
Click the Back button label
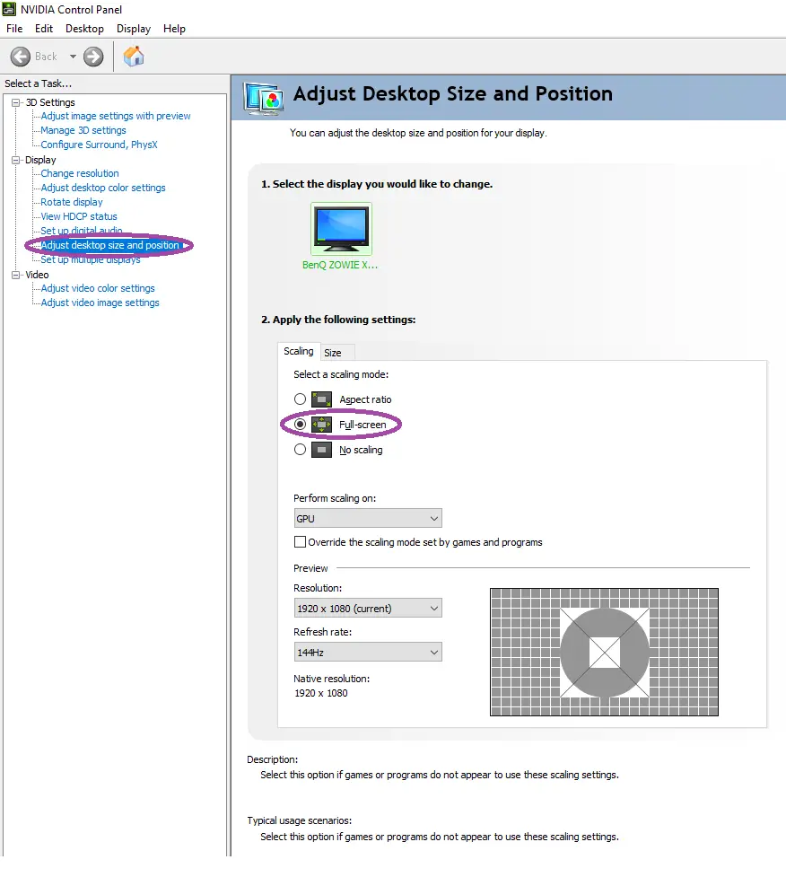click(x=46, y=57)
